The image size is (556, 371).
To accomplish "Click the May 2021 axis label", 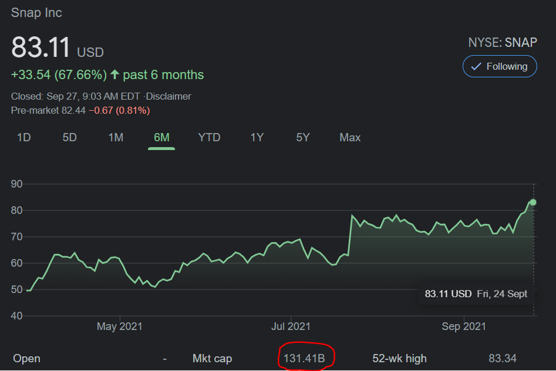I will tap(120, 326).
